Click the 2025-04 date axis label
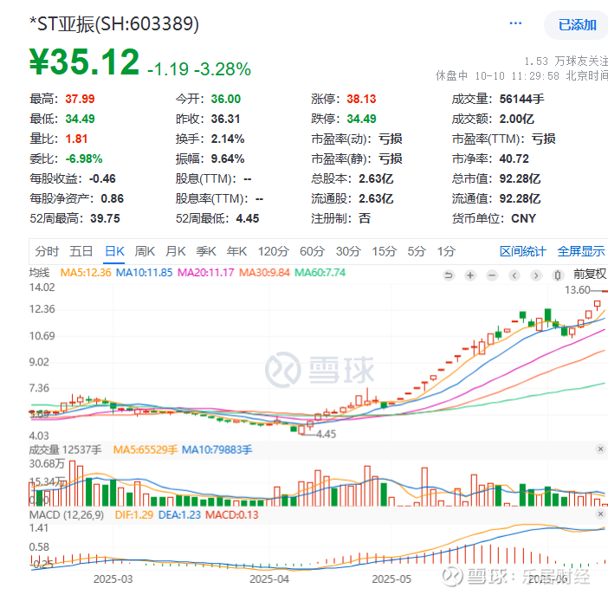 tap(269, 579)
